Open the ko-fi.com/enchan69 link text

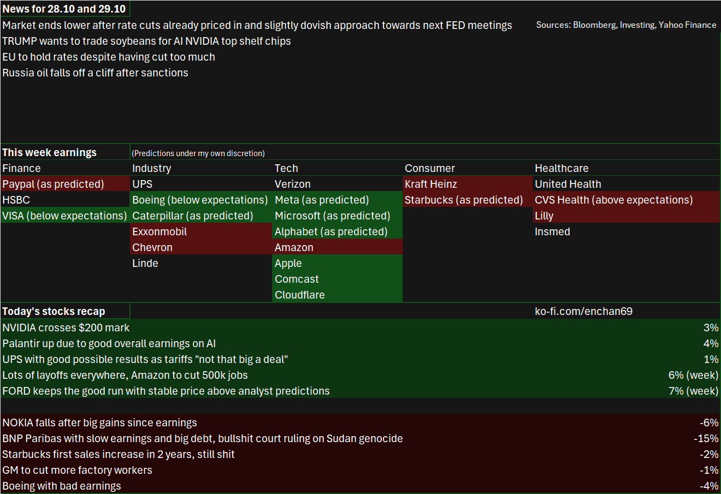(583, 311)
